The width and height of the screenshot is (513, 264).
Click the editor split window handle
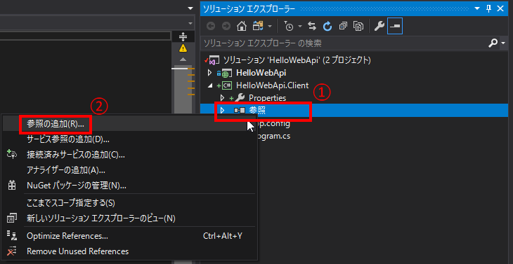tap(183, 36)
